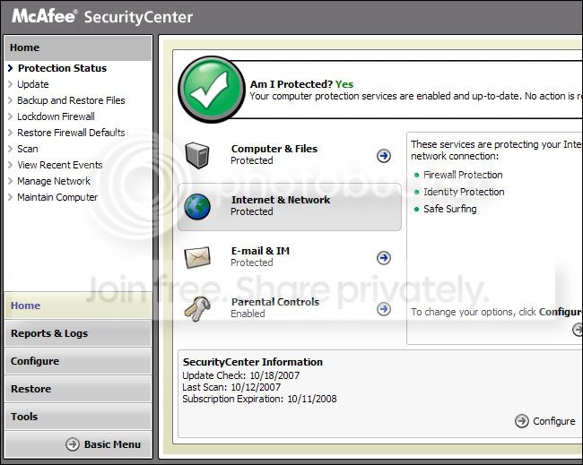Click the Internet & Network globe icon
583x465 pixels.
197,206
